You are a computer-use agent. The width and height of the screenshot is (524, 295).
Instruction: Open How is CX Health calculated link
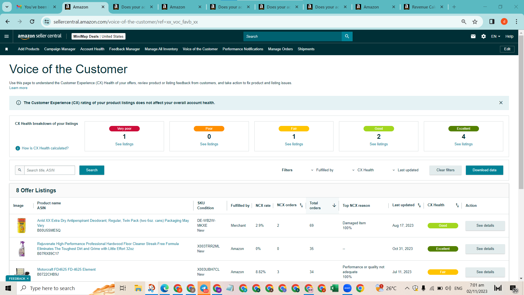coord(45,148)
